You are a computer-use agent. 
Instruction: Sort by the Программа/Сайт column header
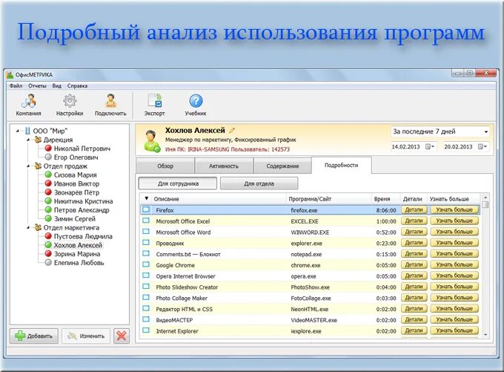pyautogui.click(x=329, y=199)
